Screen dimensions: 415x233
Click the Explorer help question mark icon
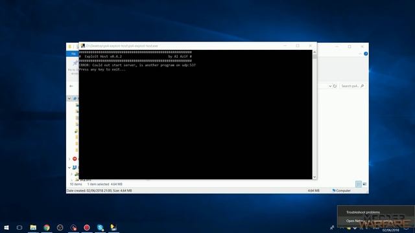tap(366, 54)
